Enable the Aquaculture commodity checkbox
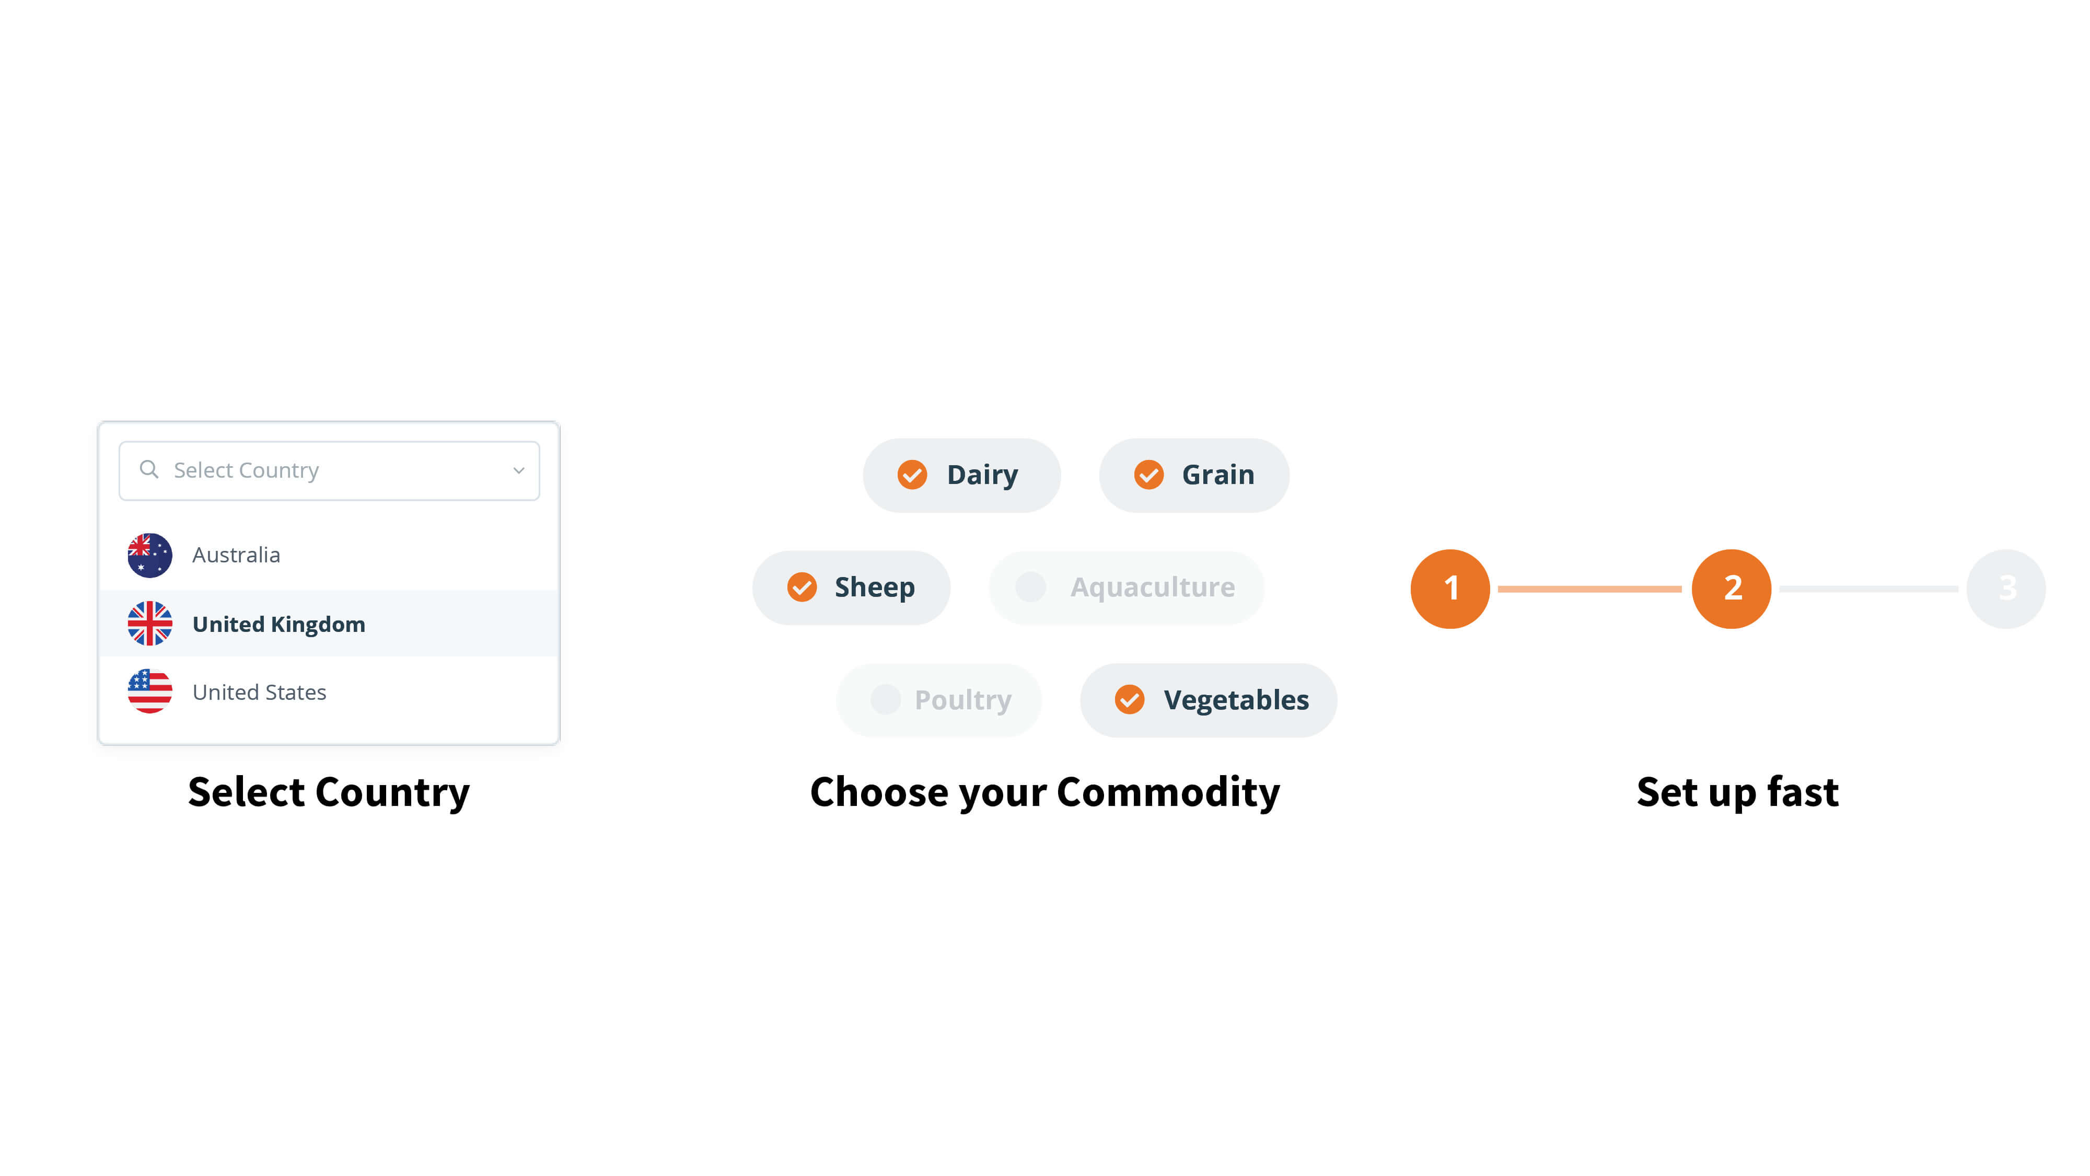 point(1030,587)
